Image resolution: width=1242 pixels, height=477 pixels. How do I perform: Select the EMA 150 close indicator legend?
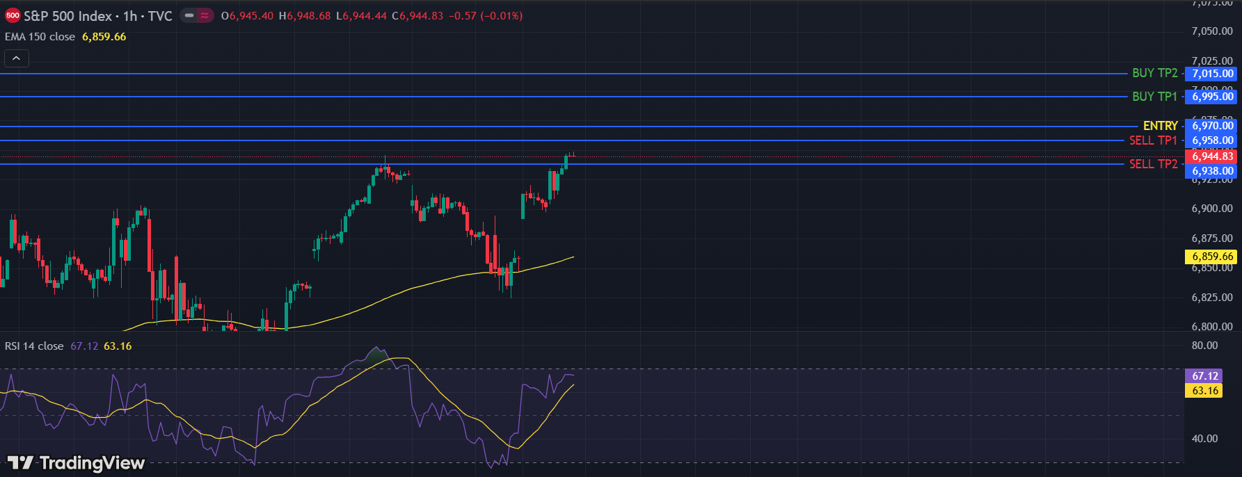point(40,37)
